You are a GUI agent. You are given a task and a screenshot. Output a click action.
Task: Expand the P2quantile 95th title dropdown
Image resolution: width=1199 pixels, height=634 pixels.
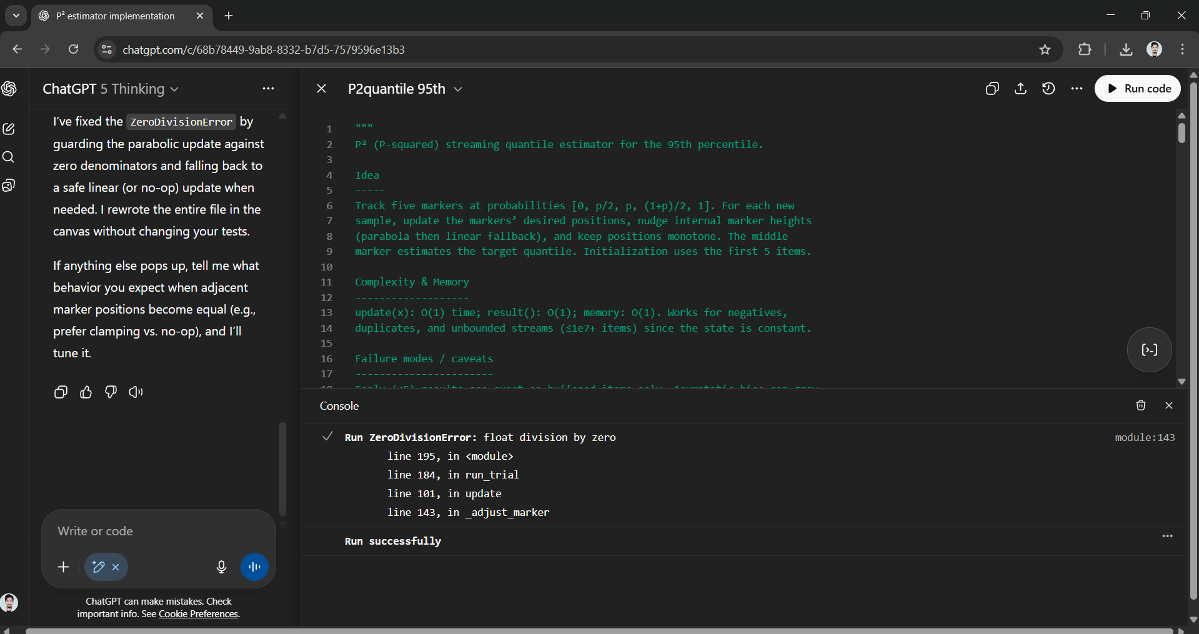(405, 89)
